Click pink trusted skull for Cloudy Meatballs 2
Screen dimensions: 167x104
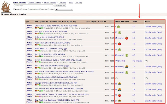click(x=40, y=97)
